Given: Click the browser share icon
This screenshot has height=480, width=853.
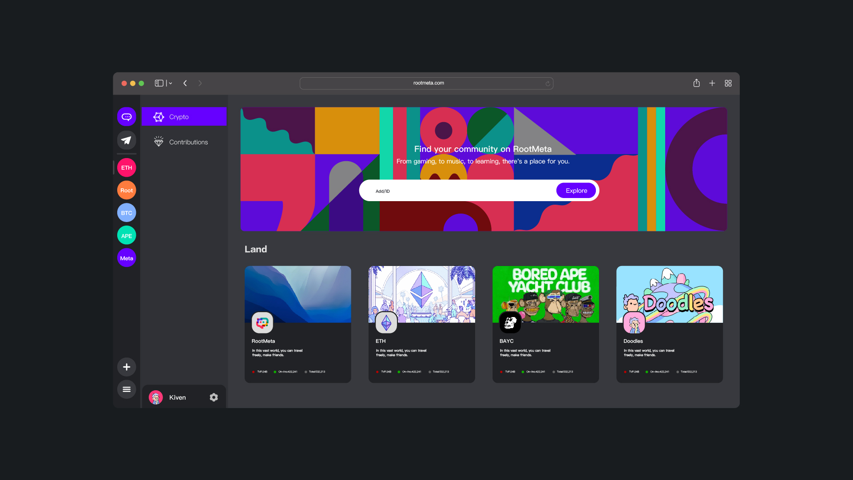Looking at the screenshot, I should (x=697, y=83).
